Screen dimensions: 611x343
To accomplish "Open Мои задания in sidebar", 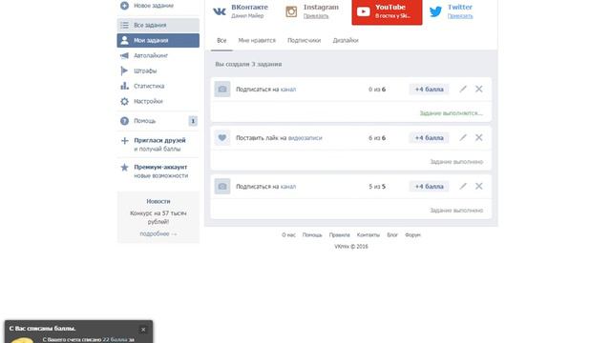I will coord(158,40).
